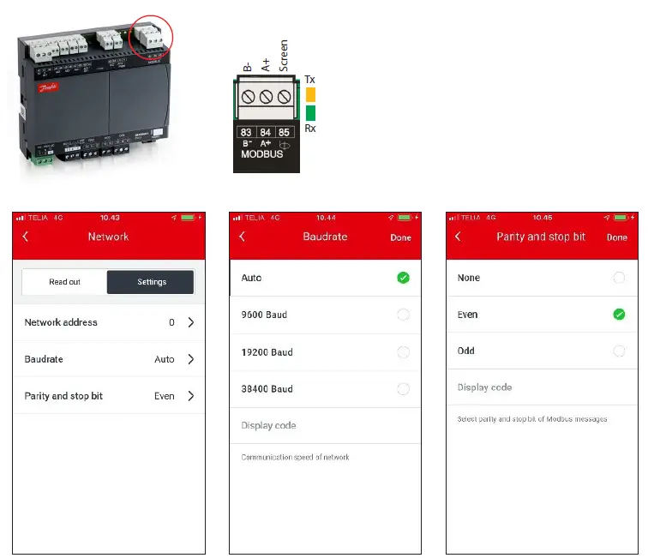
Task: Open Network address chevron
Action: 191,322
